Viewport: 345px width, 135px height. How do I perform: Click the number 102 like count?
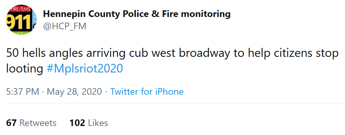pyautogui.click(x=77, y=123)
